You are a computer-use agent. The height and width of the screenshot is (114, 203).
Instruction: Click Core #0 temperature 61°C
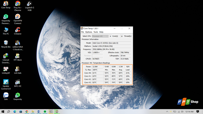[97, 73]
